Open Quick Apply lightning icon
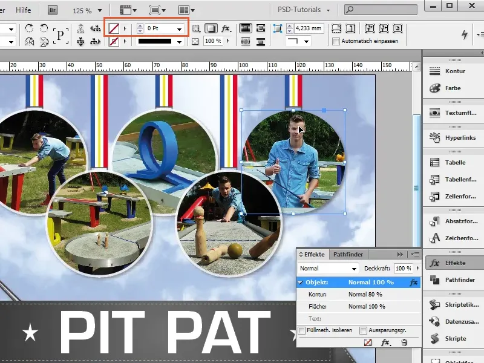This screenshot has width=484, height=363. point(465,34)
